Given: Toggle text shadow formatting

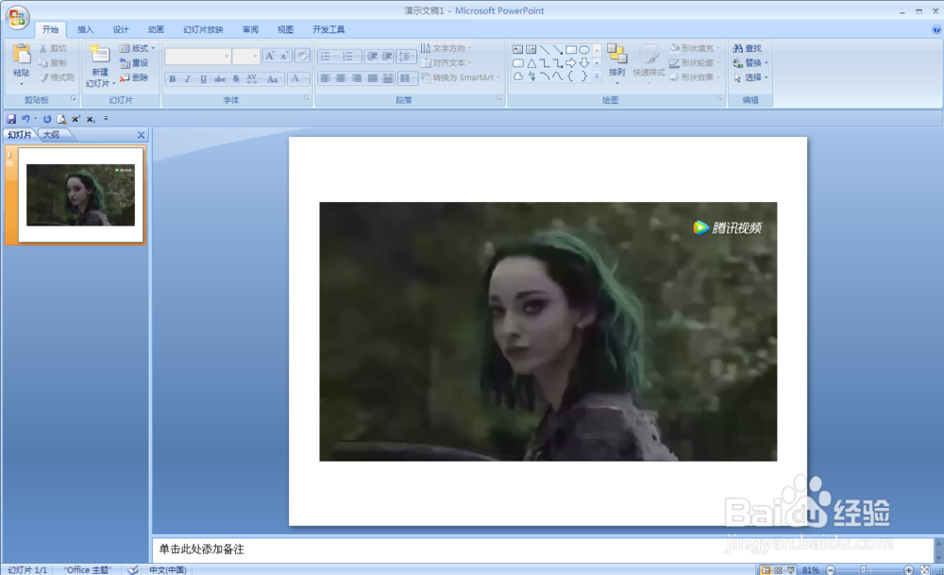Looking at the screenshot, I should click(x=236, y=79).
